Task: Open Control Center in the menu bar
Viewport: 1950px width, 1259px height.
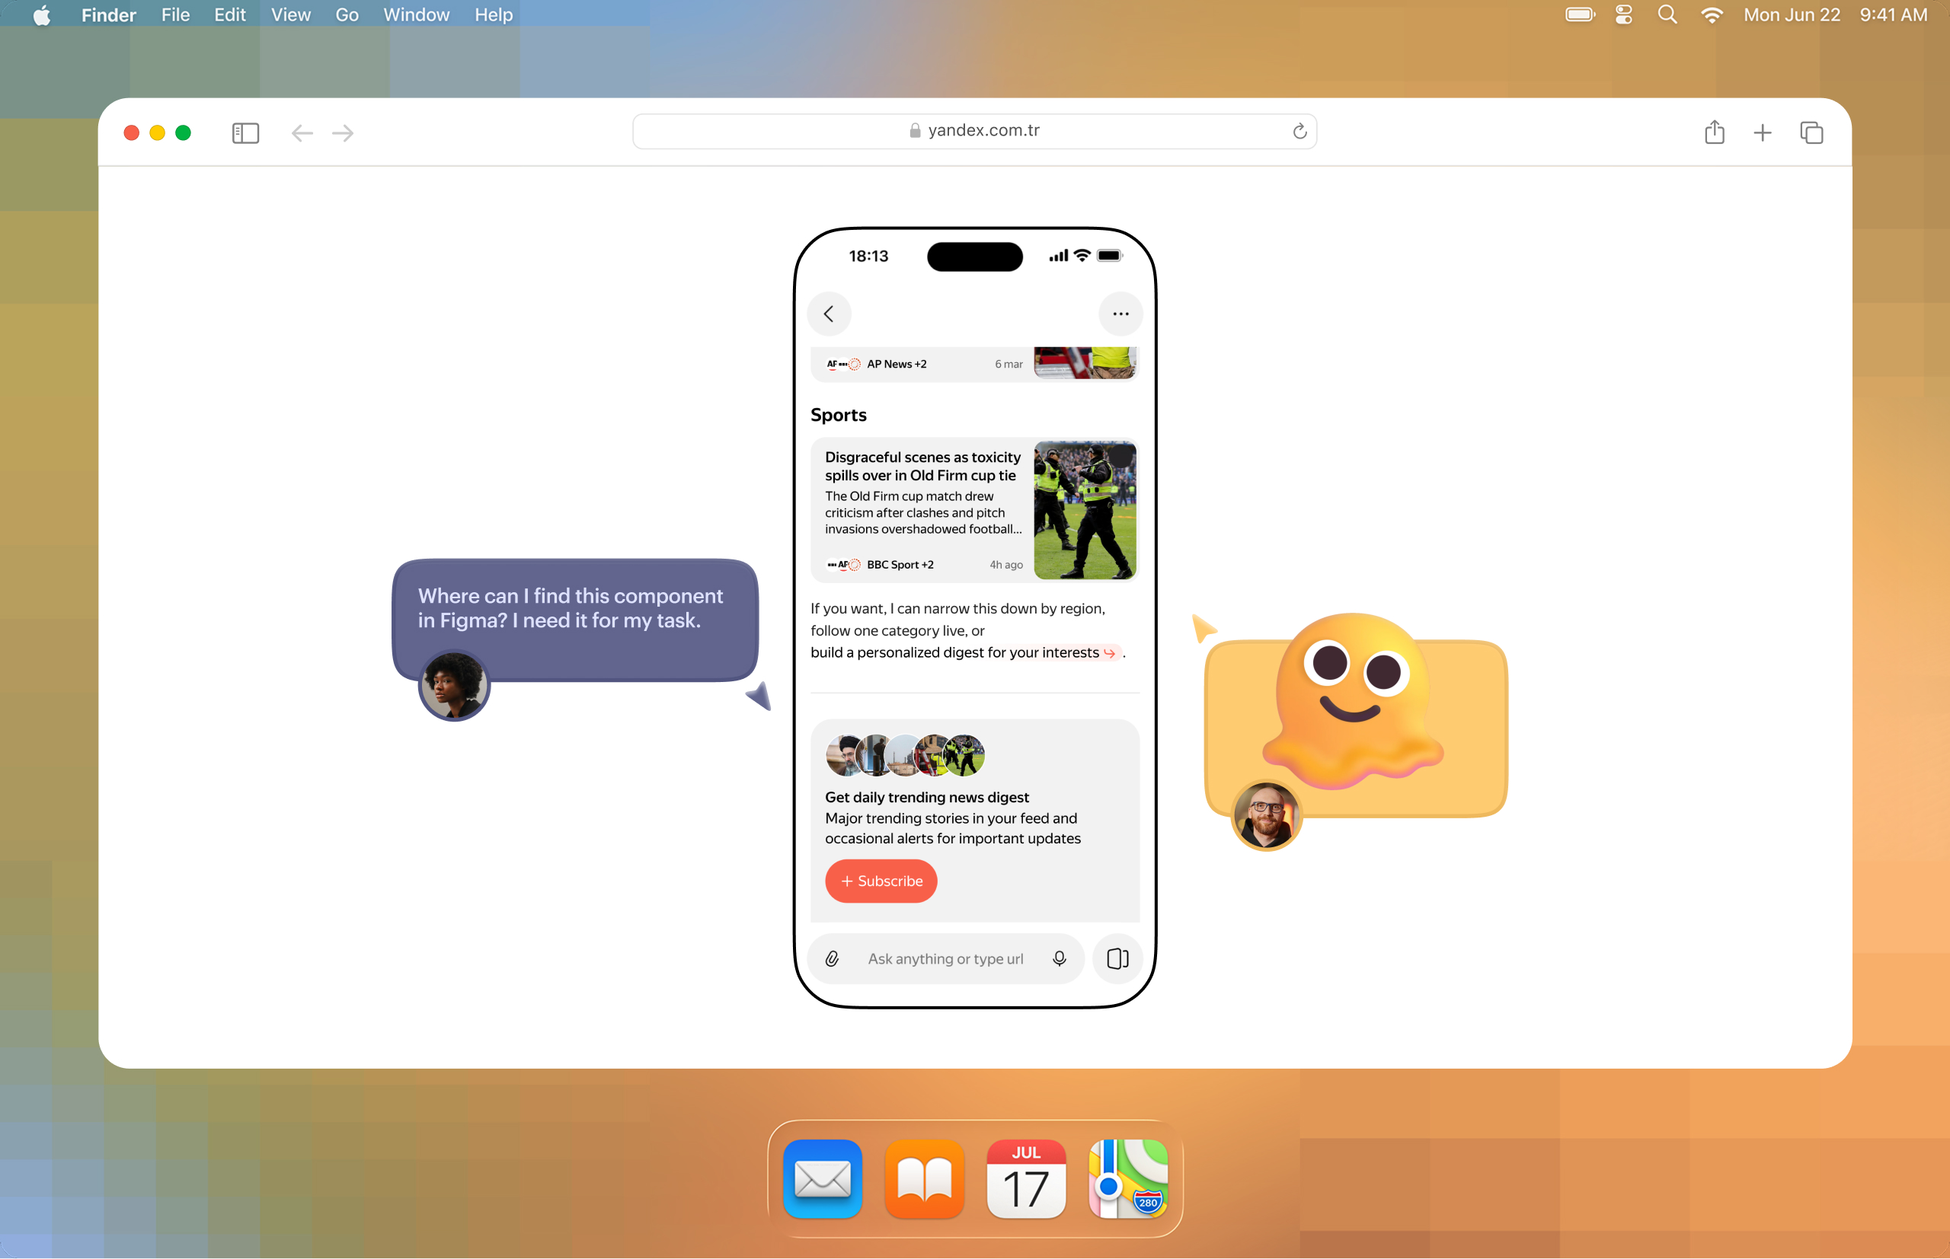Action: pos(1624,14)
